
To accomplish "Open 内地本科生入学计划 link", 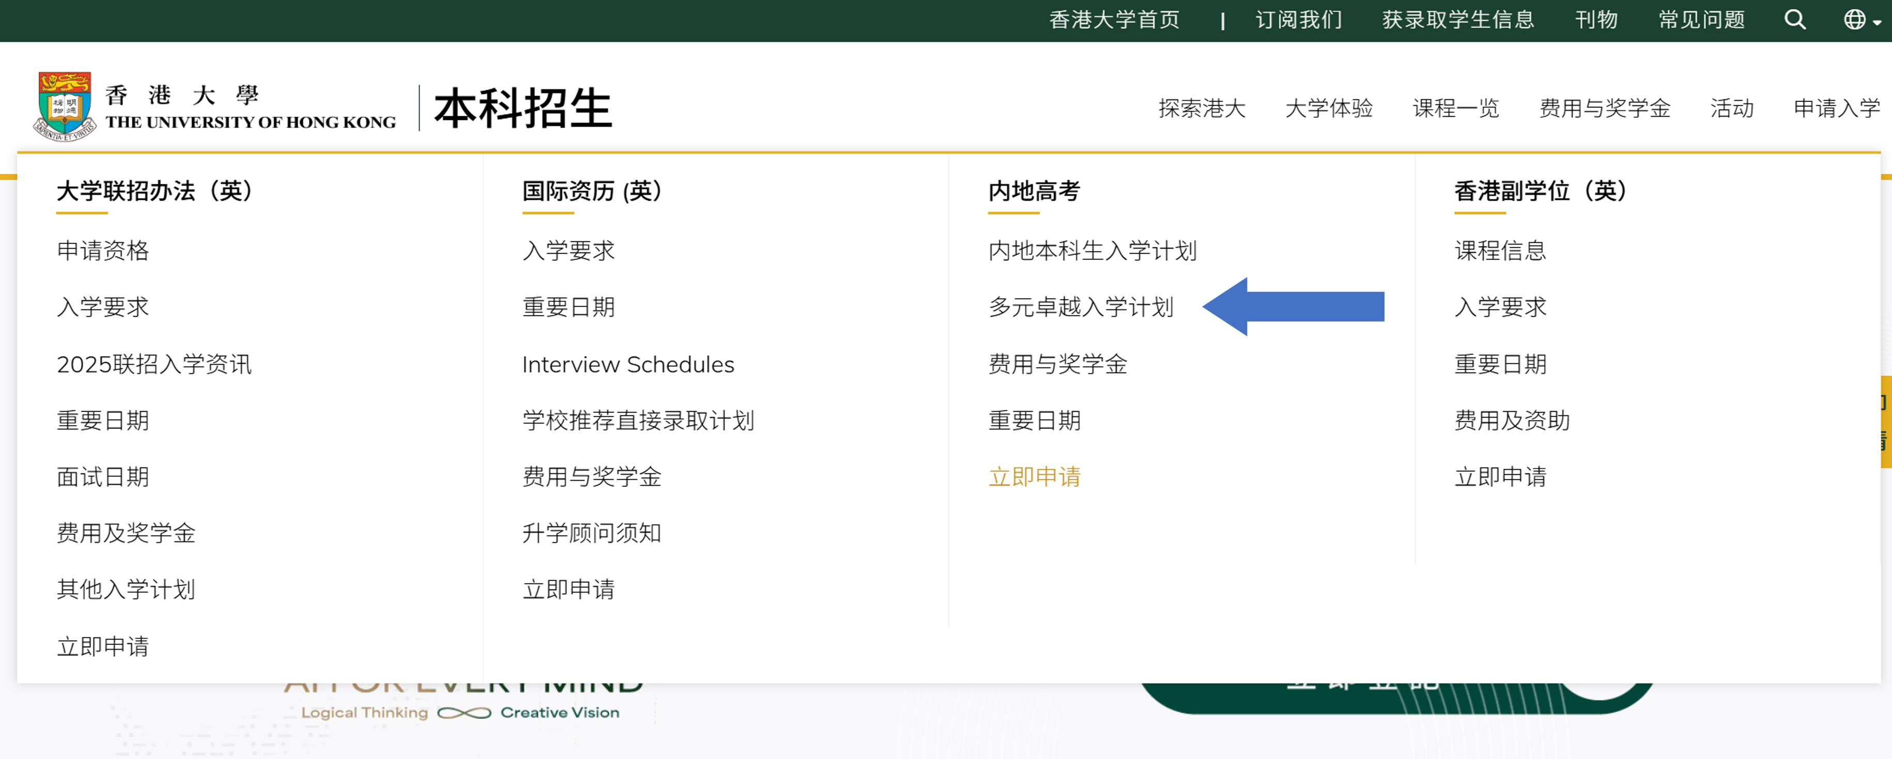I will [x=1092, y=251].
